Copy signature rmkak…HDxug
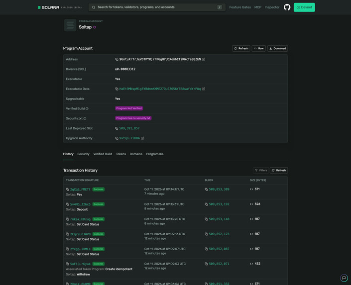 tap(67, 219)
